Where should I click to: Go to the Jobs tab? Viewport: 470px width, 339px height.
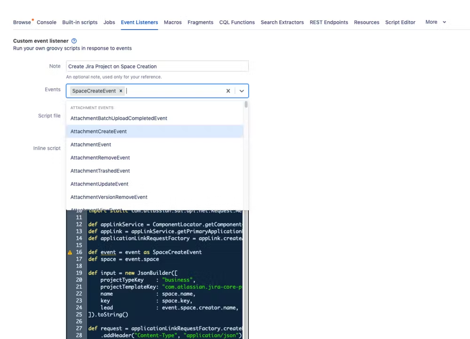(109, 23)
